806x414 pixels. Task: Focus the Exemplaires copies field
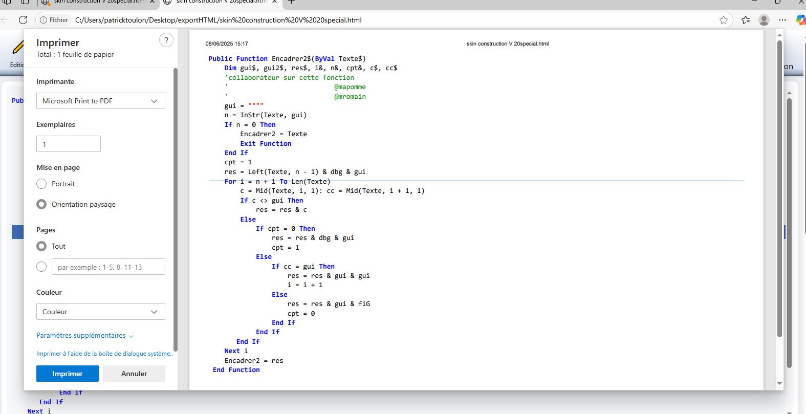69,144
